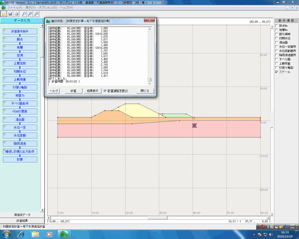Toggle 上載荷重 display checkbox
This screenshot has height=239, width=299.
click(x=277, y=63)
